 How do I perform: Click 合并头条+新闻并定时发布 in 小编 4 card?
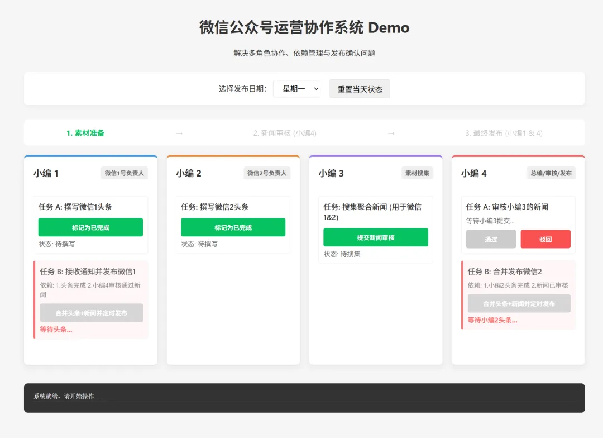click(519, 304)
